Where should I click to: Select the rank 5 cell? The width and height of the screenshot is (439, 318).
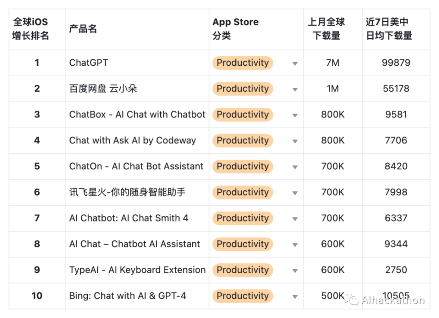click(x=37, y=166)
